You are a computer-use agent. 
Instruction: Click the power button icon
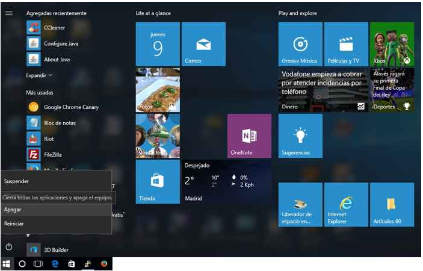[9, 247]
